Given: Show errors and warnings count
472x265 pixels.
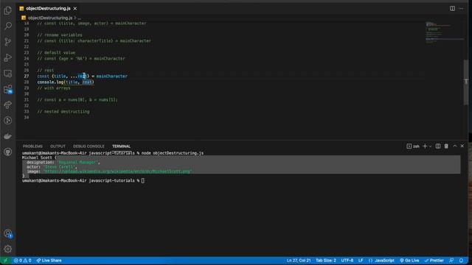Looking at the screenshot, I should (x=23, y=261).
